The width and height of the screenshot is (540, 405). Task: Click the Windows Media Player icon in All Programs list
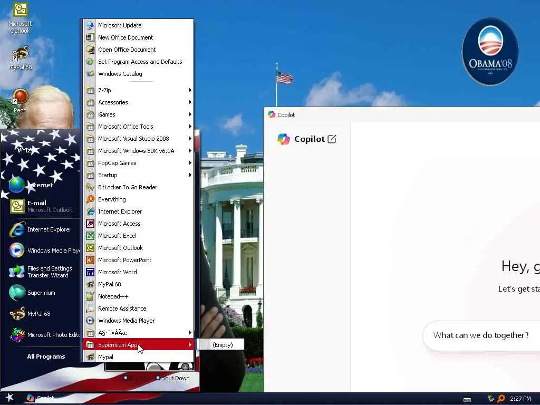90,321
